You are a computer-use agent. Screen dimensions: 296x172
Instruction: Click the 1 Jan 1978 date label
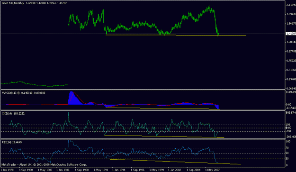pyautogui.click(x=8, y=170)
